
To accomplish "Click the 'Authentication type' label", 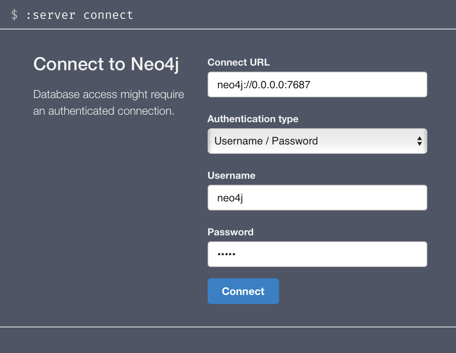I will click(253, 119).
